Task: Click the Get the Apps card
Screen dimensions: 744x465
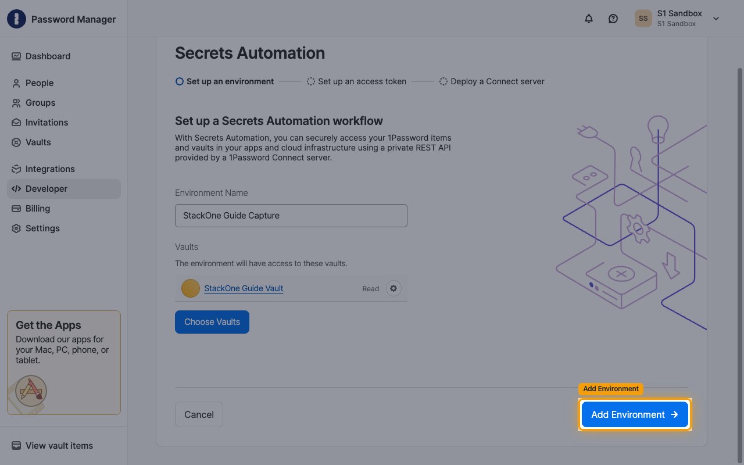Action: 64,363
